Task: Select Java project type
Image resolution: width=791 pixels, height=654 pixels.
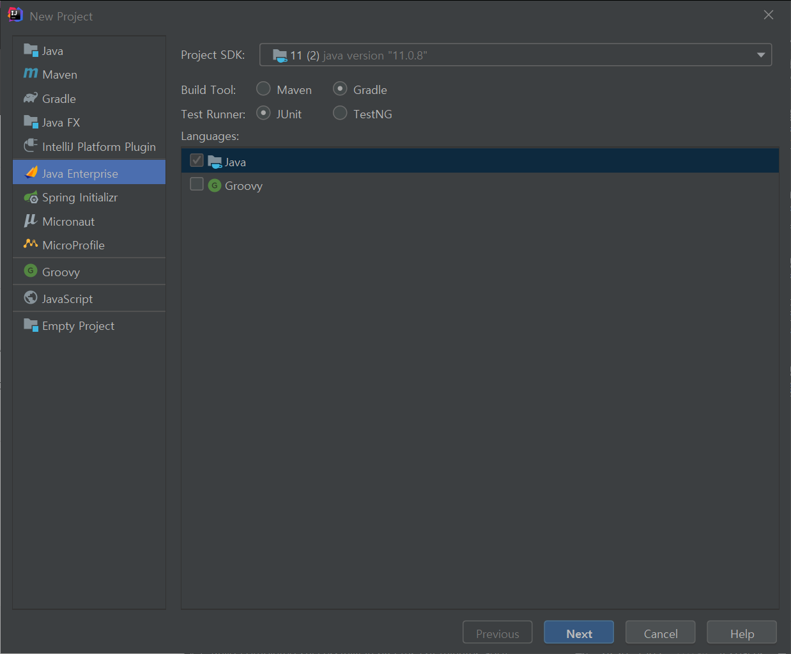Action: pyautogui.click(x=89, y=51)
